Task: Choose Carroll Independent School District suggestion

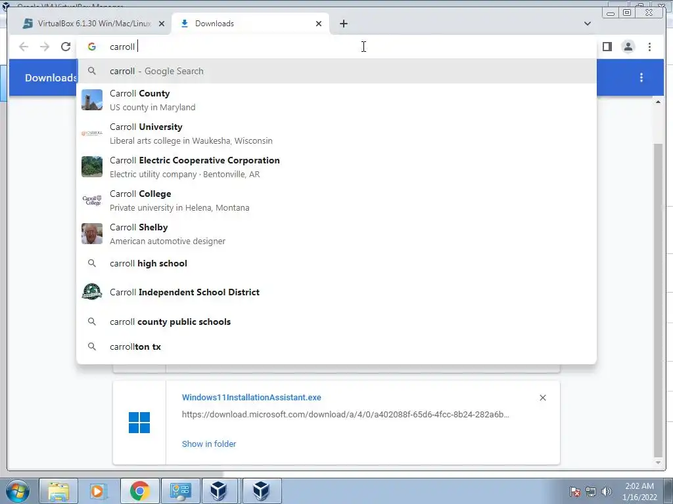Action: [x=336, y=292]
